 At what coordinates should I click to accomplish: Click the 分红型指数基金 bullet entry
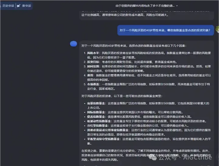click(x=138, y=126)
